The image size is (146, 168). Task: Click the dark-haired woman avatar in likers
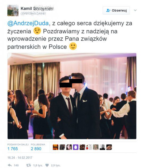pyautogui.click(x=69, y=147)
